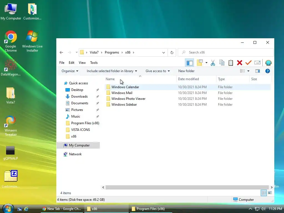Click the refresh button
284x213 pixels.
pyautogui.click(x=172, y=52)
